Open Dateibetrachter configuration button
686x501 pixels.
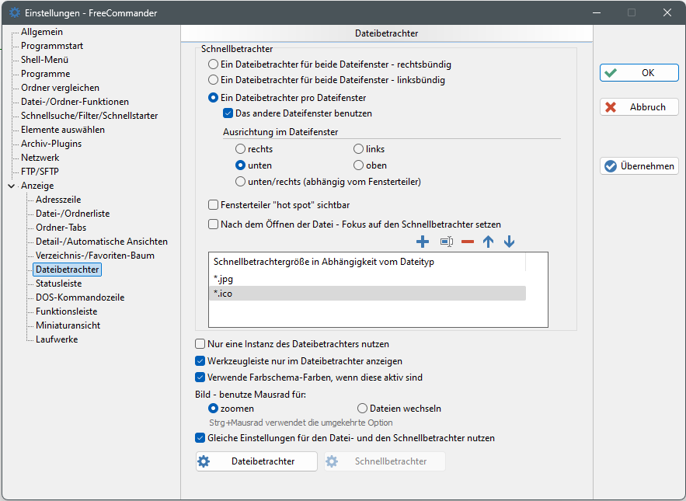coord(256,461)
